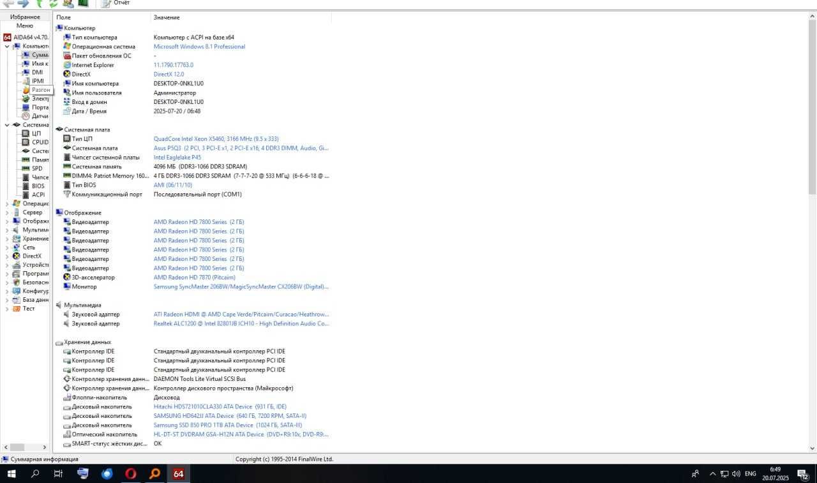Viewport: 817px width, 483px height.
Task: Expand the DirectX tree node
Action: (7, 256)
